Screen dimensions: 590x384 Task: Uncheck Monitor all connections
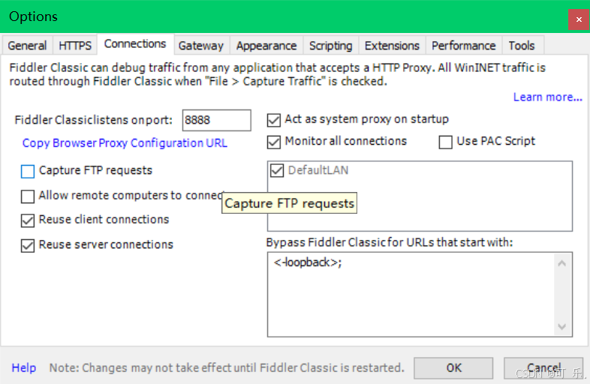(274, 142)
